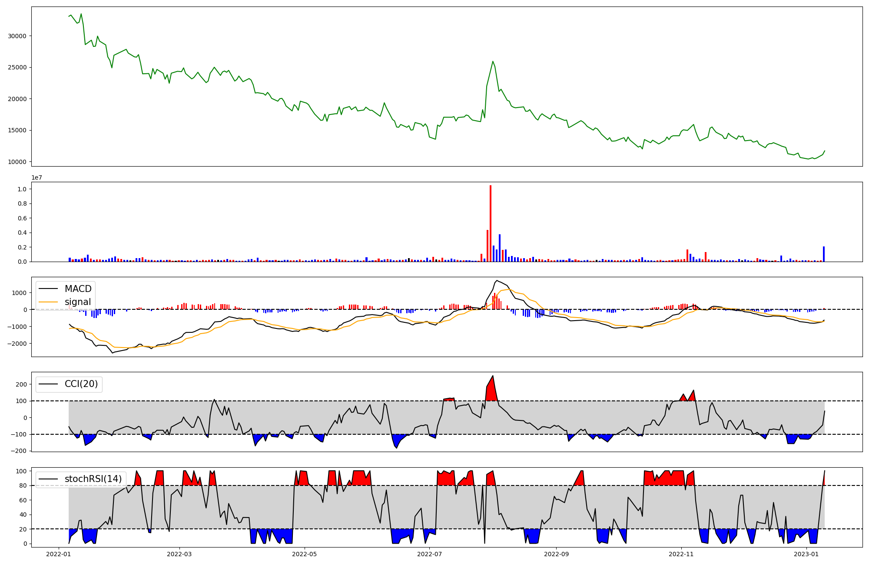869x564 pixels.
Task: Click the 30000 price axis tick label
Action: (x=17, y=36)
